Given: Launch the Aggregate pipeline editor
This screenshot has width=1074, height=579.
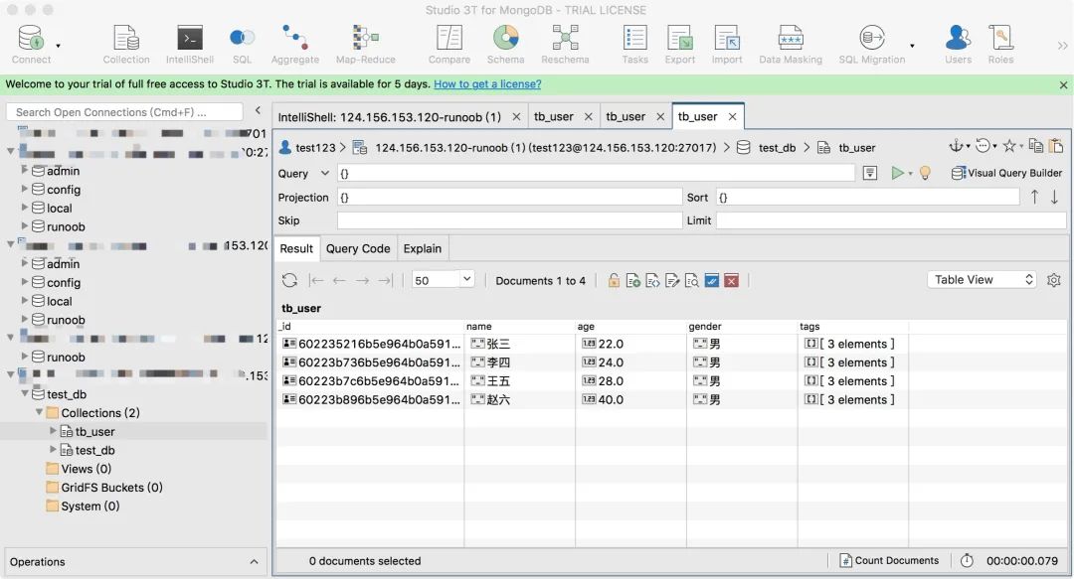Looking at the screenshot, I should click(x=294, y=45).
